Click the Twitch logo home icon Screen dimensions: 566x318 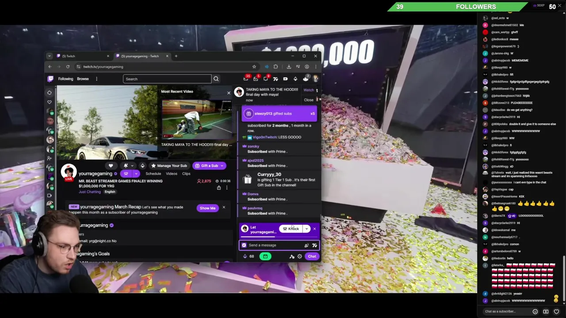pyautogui.click(x=50, y=79)
